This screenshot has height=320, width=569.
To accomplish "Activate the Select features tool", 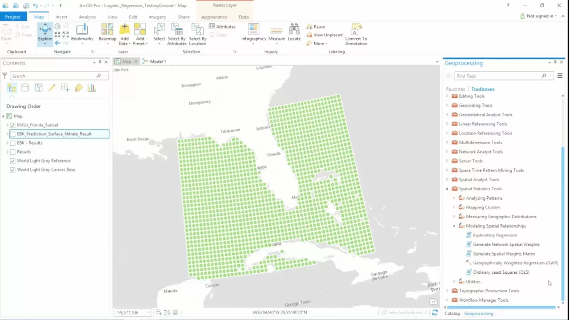I will (x=159, y=33).
